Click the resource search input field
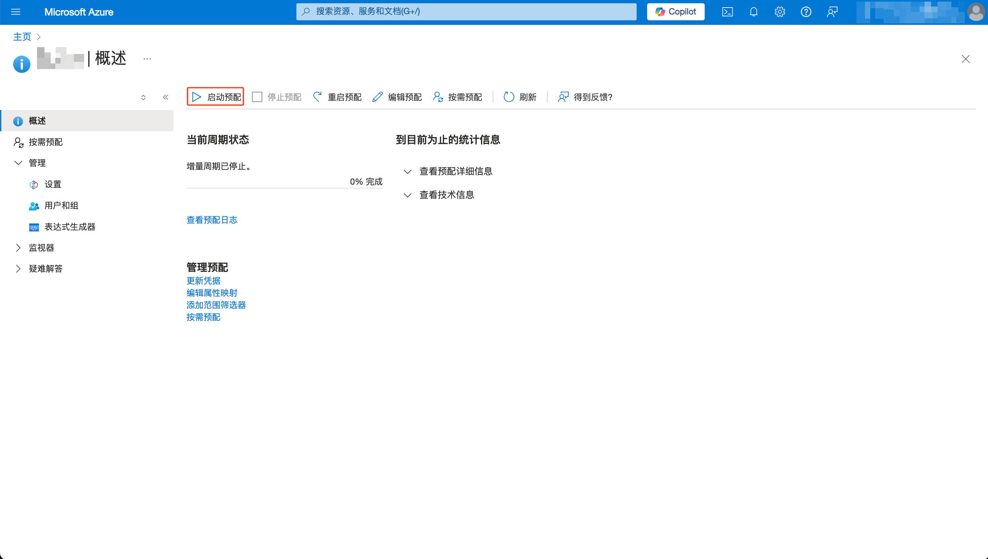 pos(466,11)
